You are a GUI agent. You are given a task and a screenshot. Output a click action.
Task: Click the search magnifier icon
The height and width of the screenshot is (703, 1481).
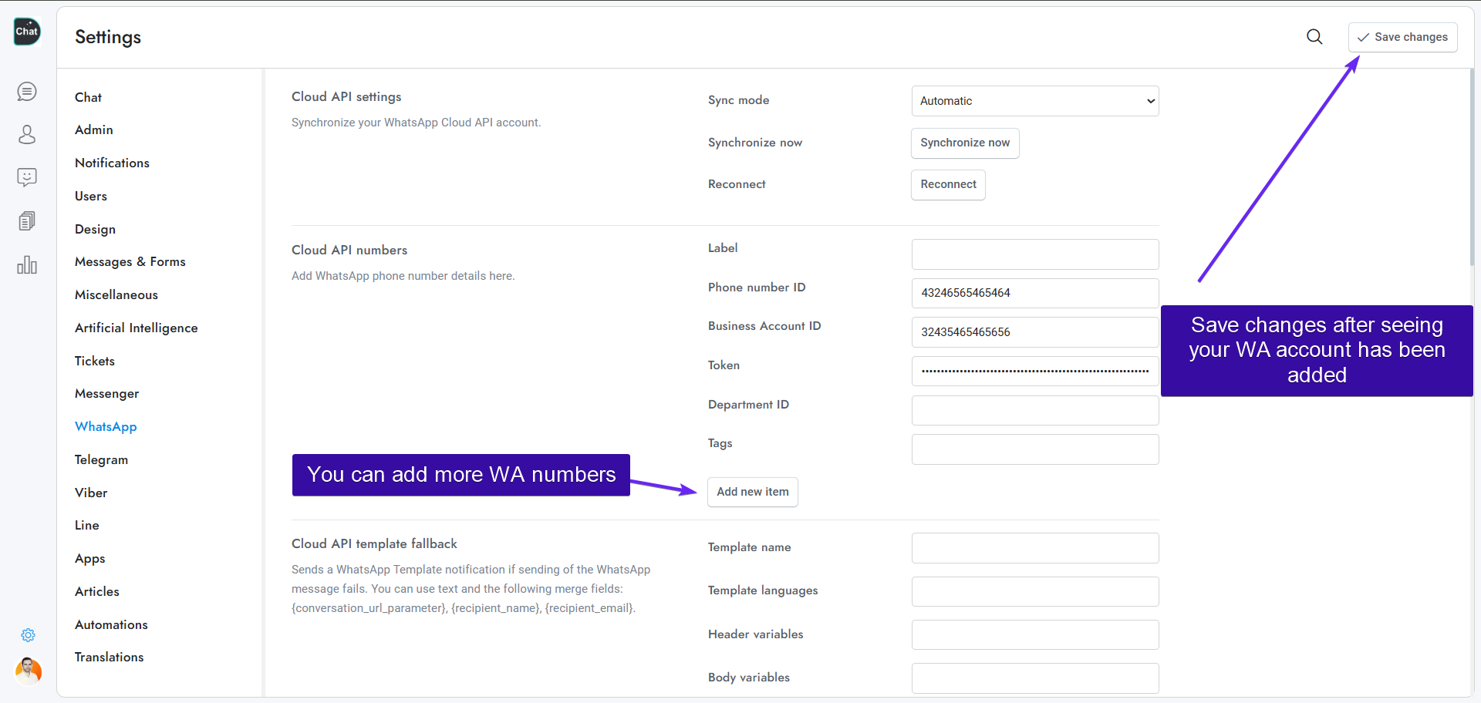point(1314,37)
